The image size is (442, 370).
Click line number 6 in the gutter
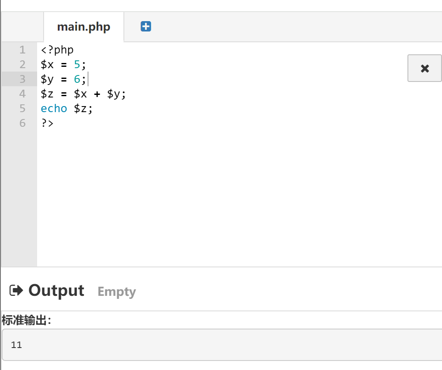[x=22, y=123]
